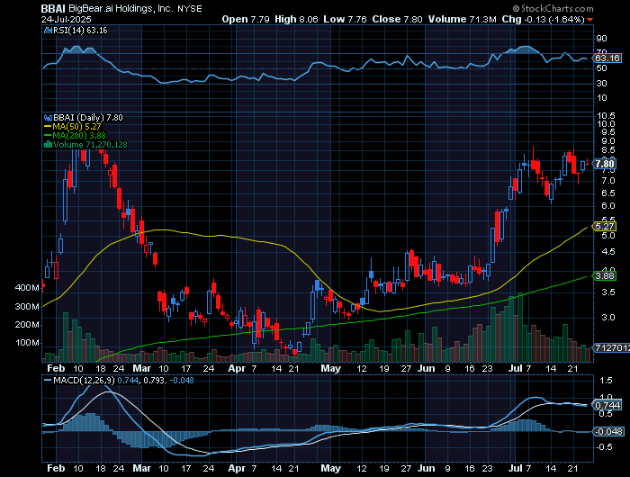Click the RSI 63.16 value tag on axis
This screenshot has width=630, height=477.
click(607, 58)
